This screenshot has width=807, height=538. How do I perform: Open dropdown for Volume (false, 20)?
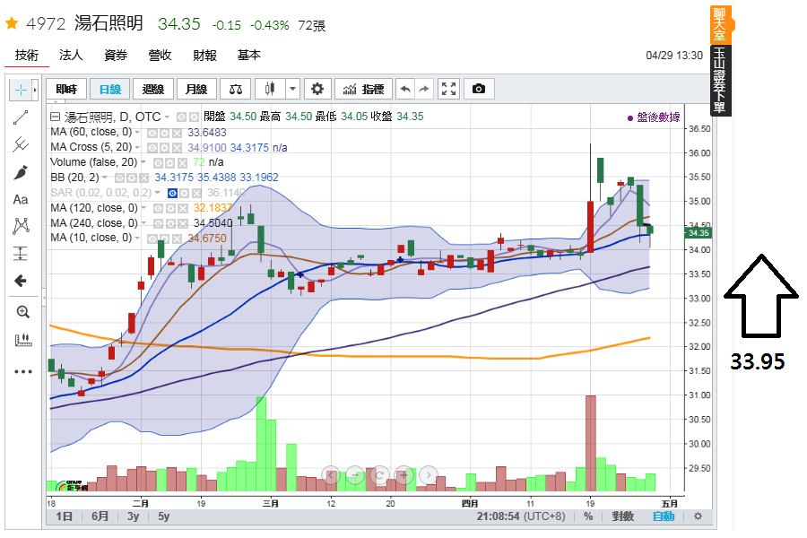(x=143, y=162)
